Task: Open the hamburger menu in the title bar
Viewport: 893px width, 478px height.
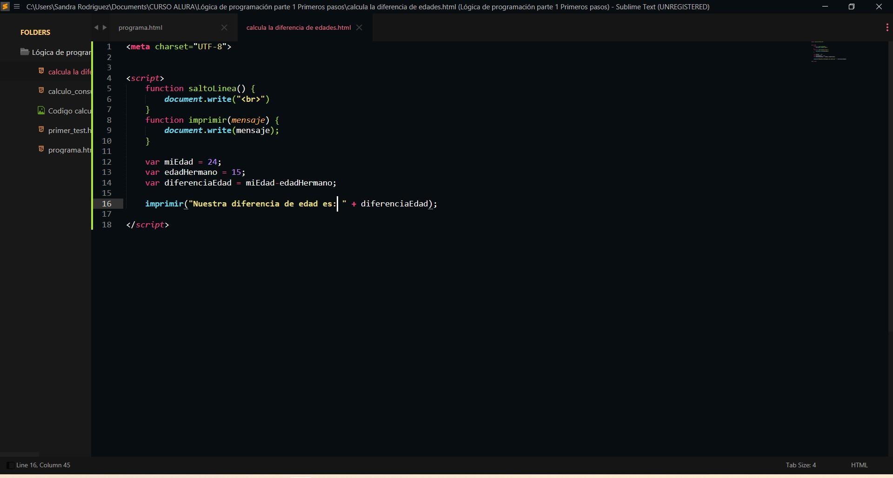Action: (x=17, y=7)
